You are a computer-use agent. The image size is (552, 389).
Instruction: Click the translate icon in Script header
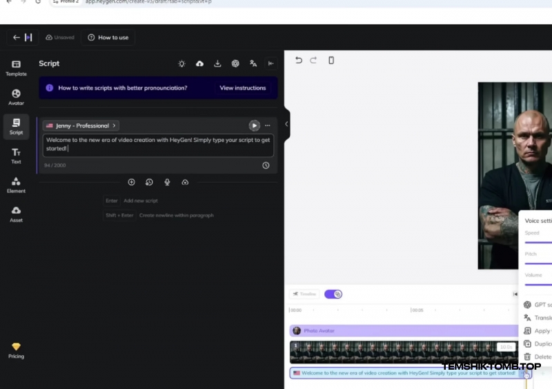tap(253, 63)
